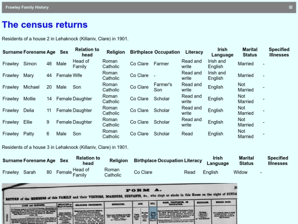The height and width of the screenshot is (224, 298).
Task: Click Simon's marital status 'Married'
Action: point(246,64)
